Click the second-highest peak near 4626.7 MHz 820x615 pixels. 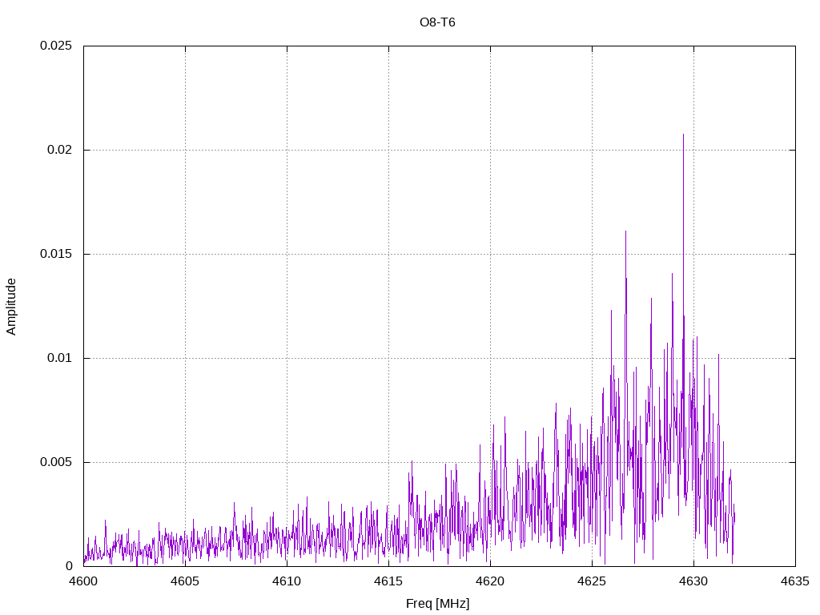click(x=625, y=231)
